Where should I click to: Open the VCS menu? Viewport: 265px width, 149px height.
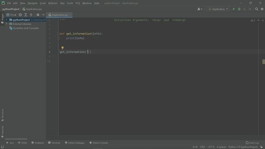tap(78, 3)
